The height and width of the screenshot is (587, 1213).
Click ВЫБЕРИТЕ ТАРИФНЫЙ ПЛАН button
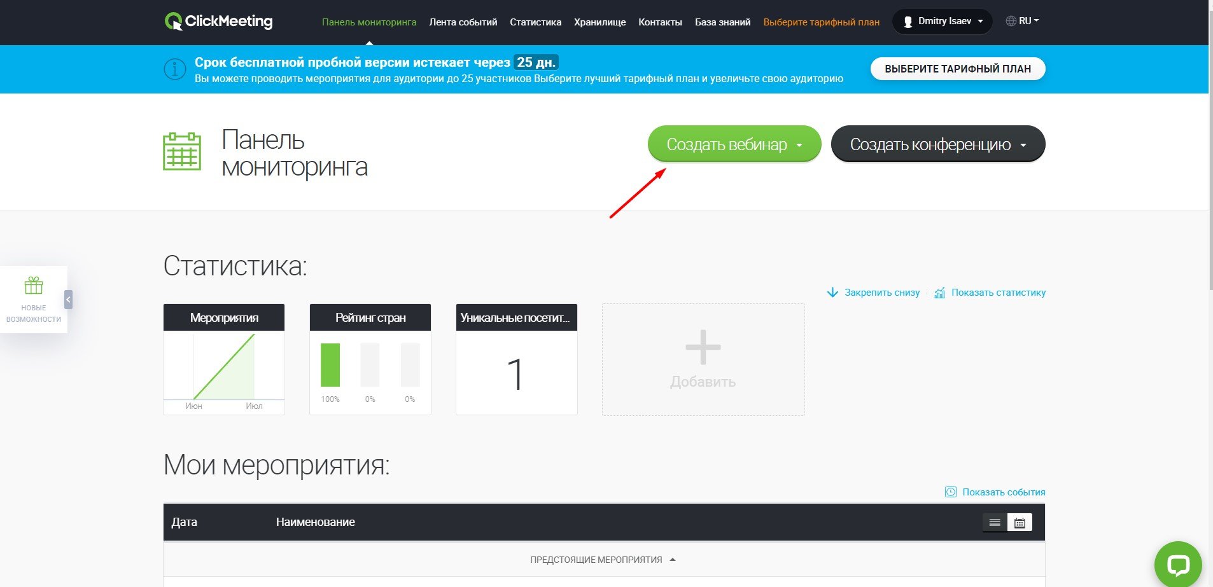pyautogui.click(x=958, y=69)
